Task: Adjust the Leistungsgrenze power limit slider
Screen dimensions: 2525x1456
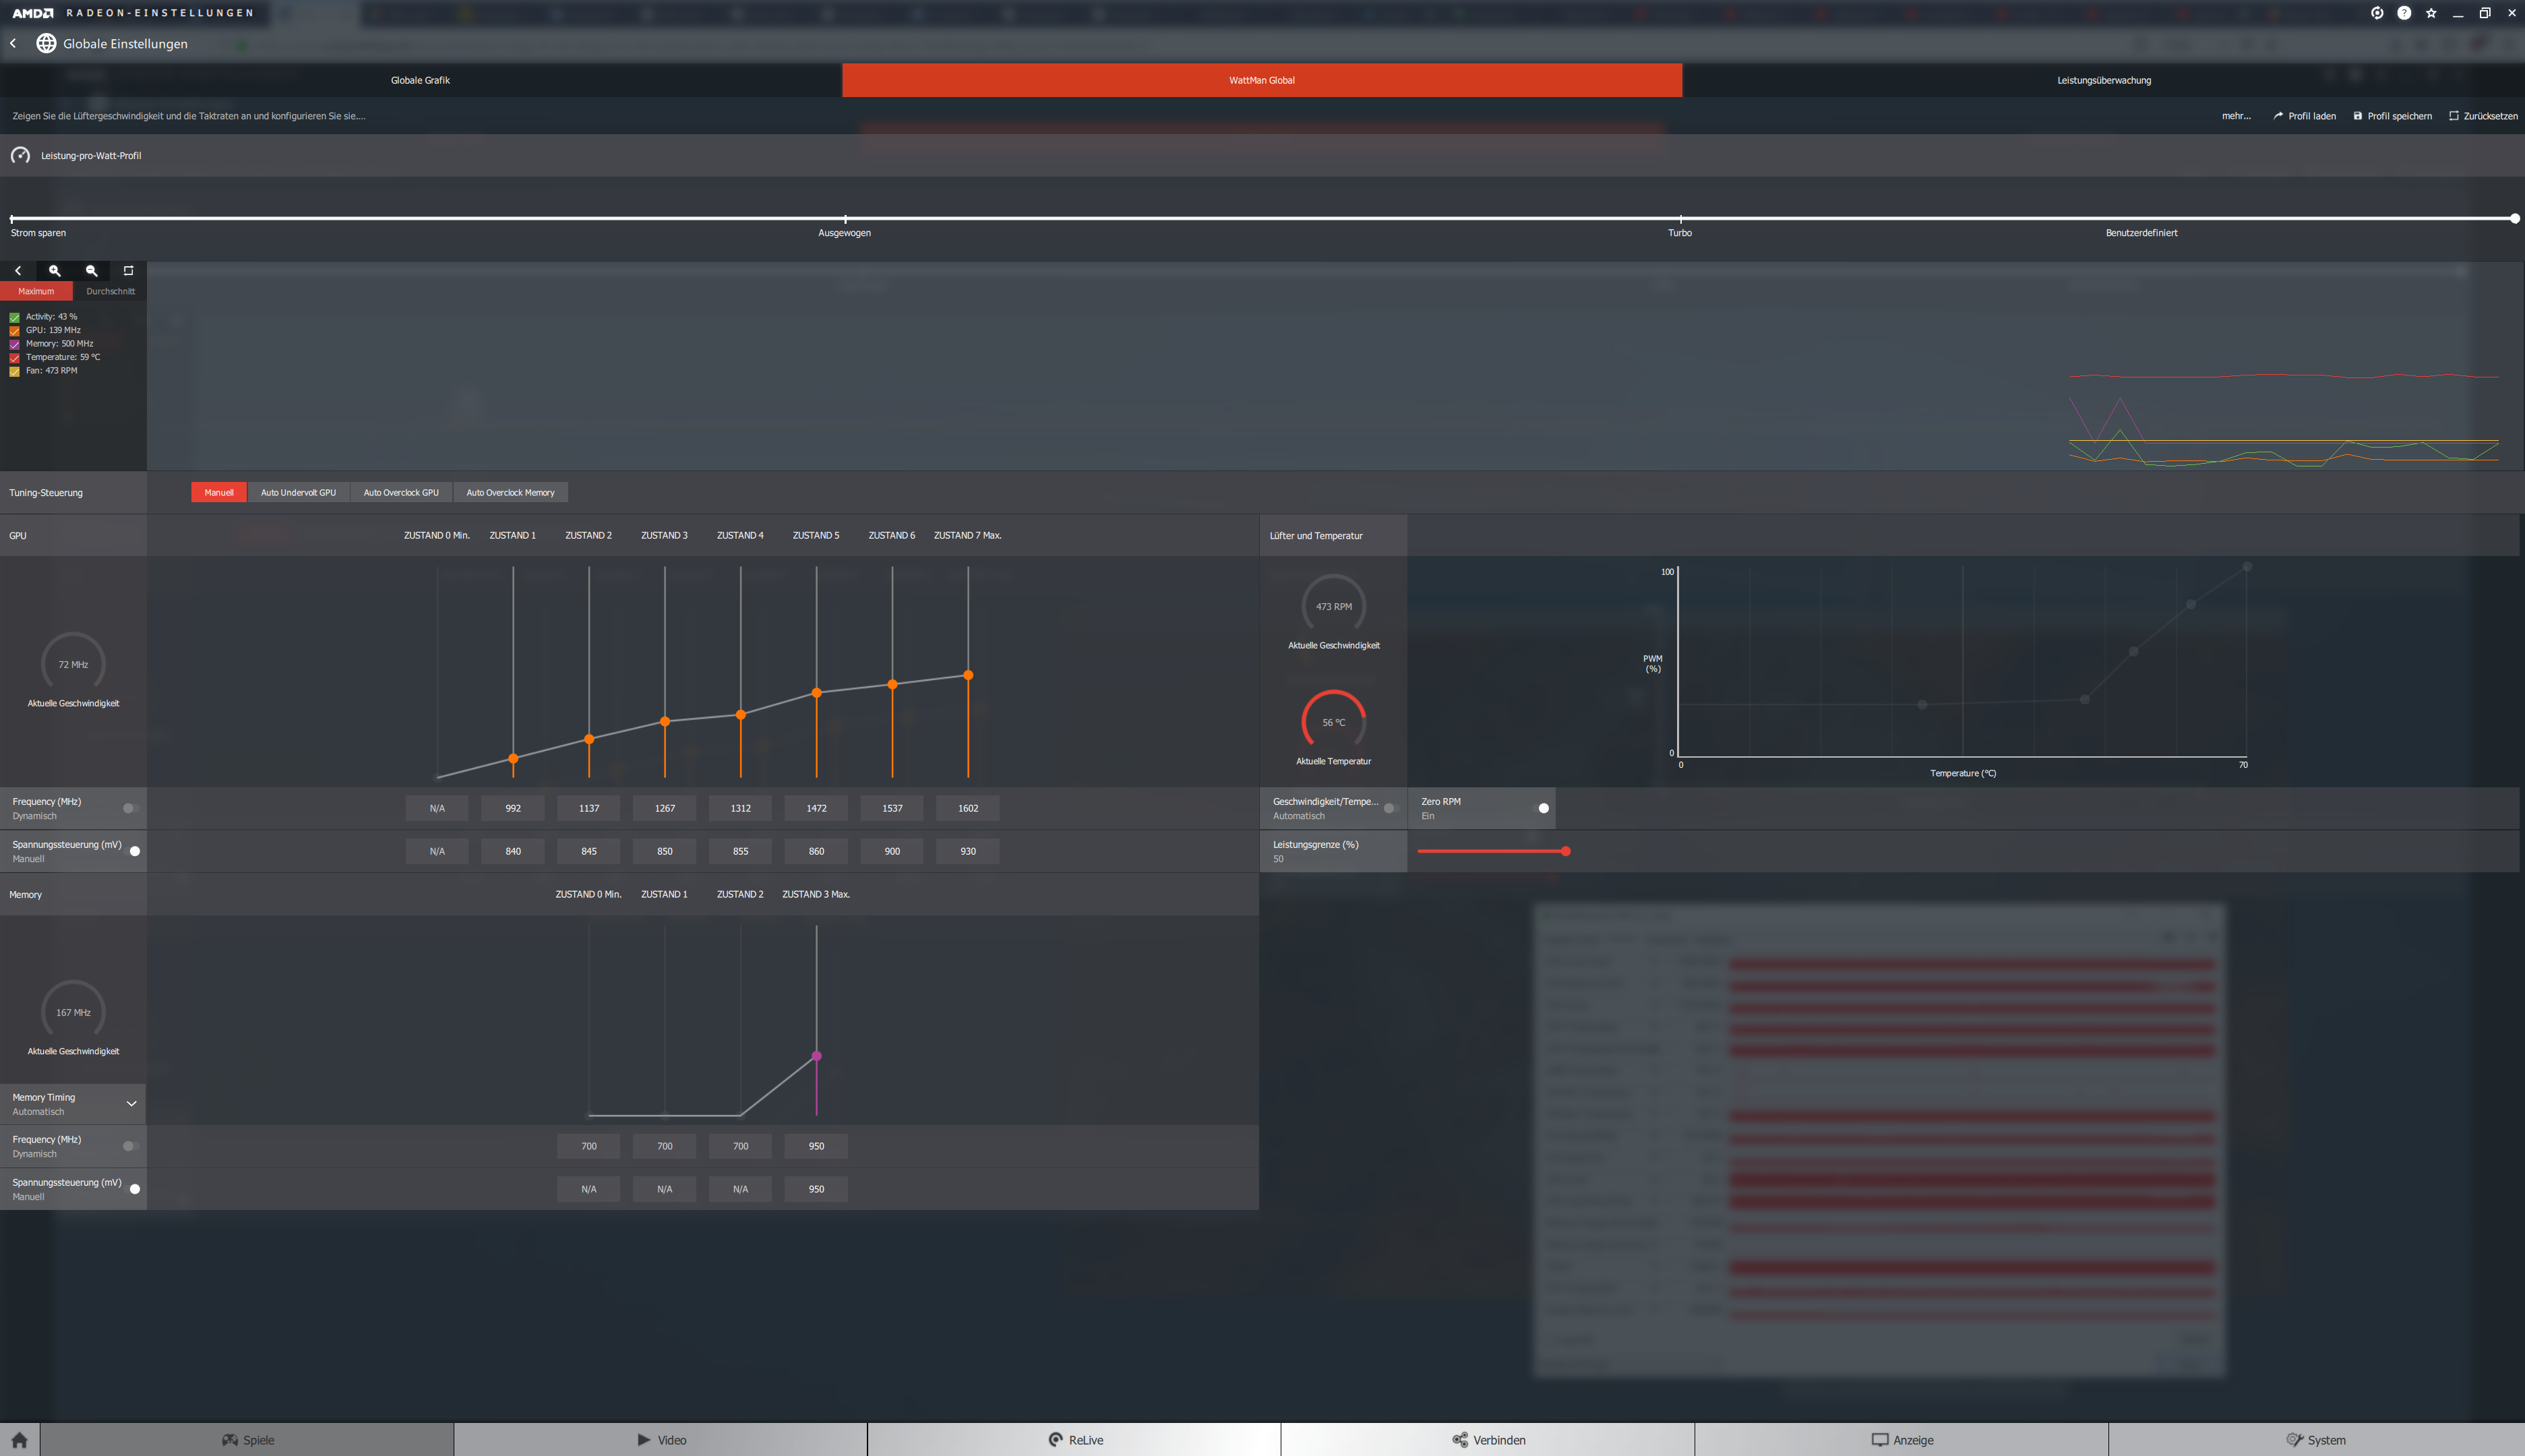Action: click(1565, 851)
